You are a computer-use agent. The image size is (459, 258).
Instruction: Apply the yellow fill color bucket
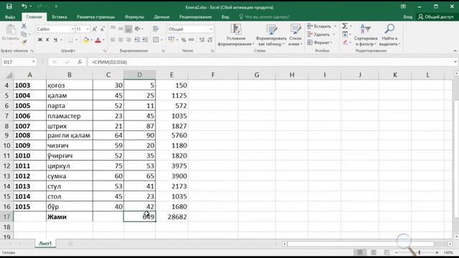[86, 40]
